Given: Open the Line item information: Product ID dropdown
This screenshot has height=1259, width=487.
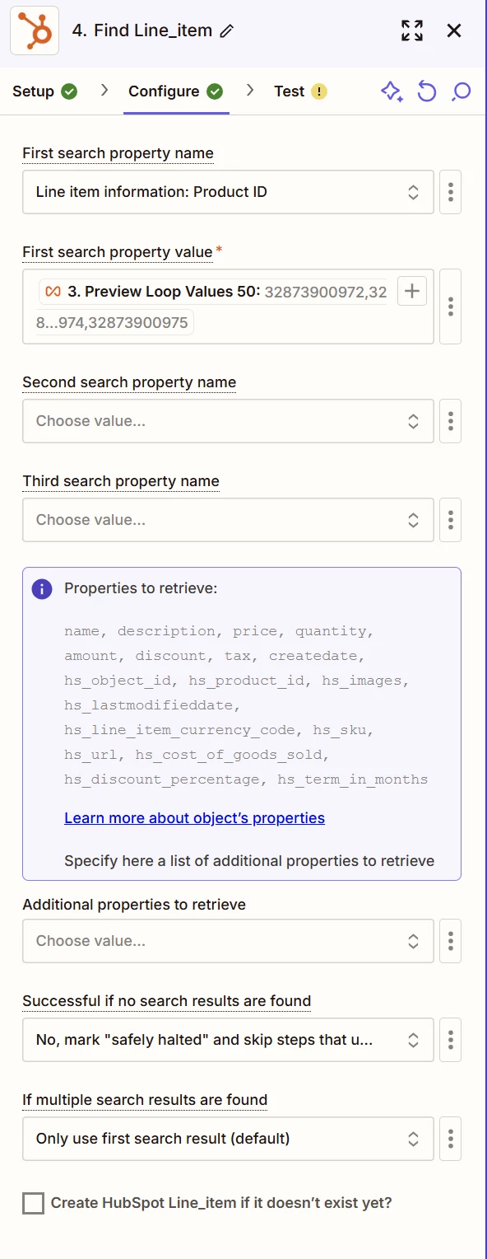Looking at the screenshot, I should pos(228,192).
